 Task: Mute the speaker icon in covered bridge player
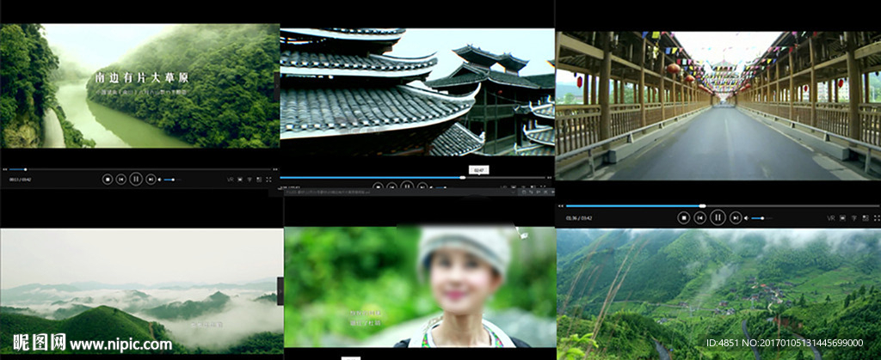[x=746, y=217]
